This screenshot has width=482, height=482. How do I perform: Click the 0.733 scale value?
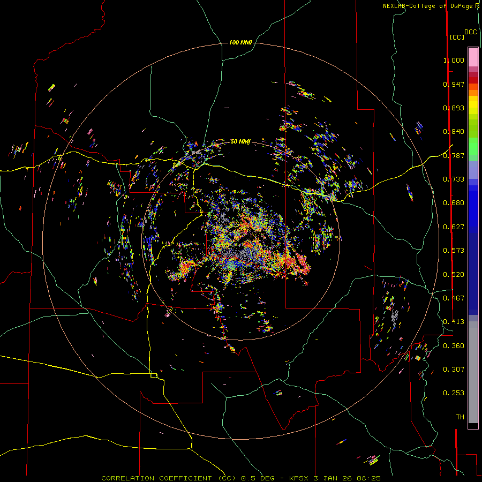[454, 179]
